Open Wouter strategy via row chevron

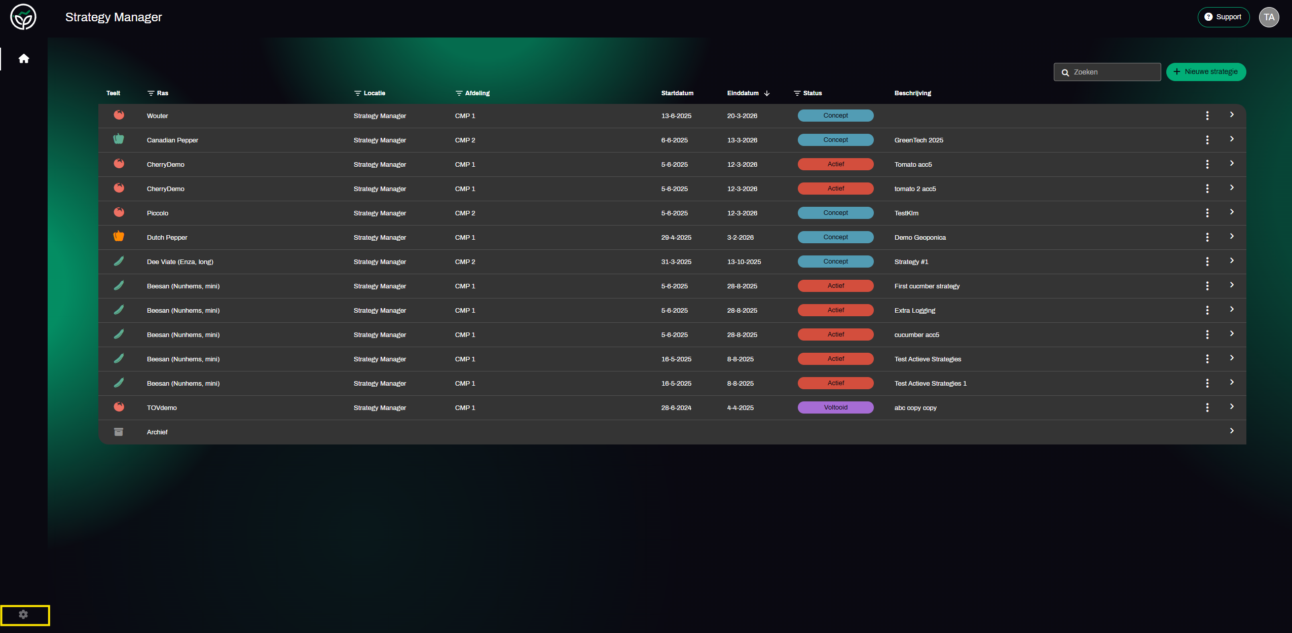coord(1232,115)
